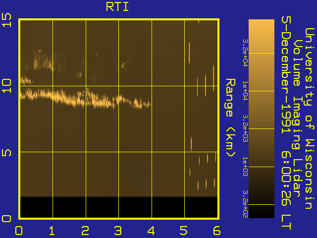The height and width of the screenshot is (238, 317).
Task: Click the colorbar segment between 1e+04 and 3.2e+03
Action: click(x=262, y=110)
